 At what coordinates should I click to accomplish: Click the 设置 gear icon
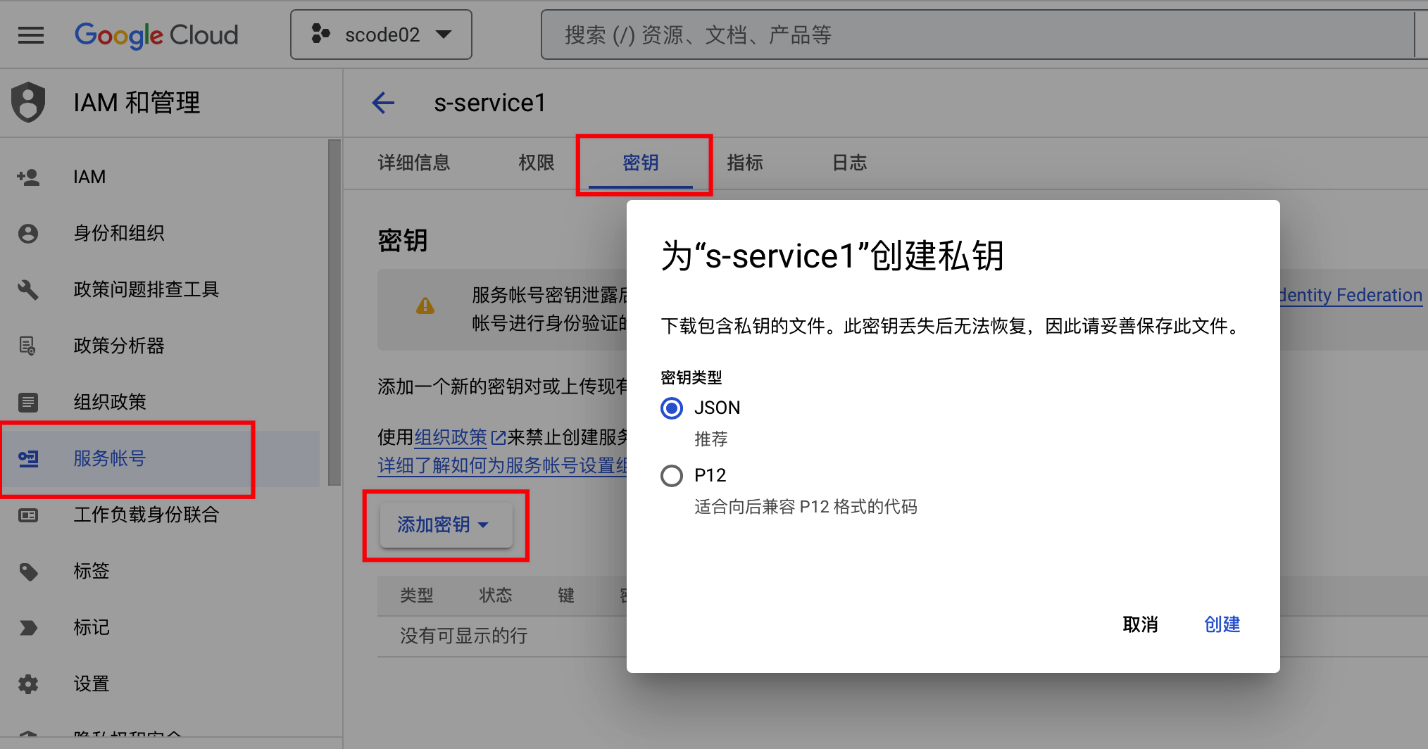[28, 684]
